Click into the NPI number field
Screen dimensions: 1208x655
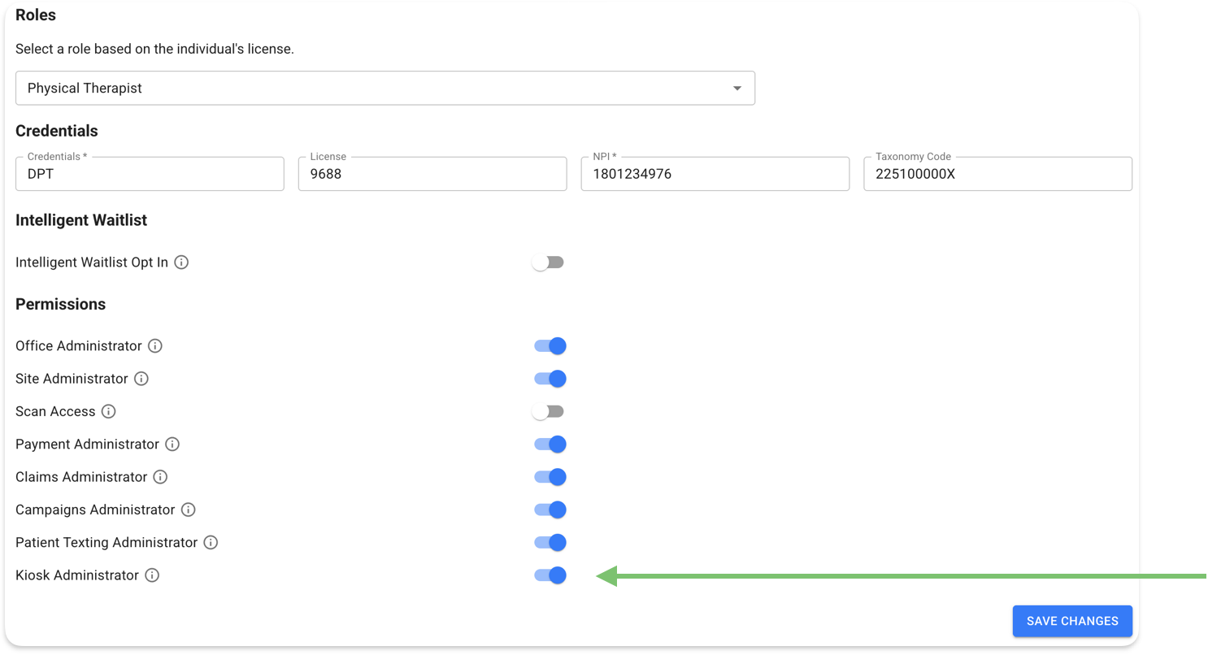(715, 174)
